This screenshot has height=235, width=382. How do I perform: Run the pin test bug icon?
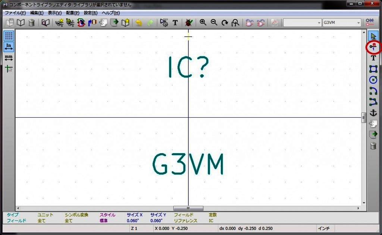[x=188, y=22]
